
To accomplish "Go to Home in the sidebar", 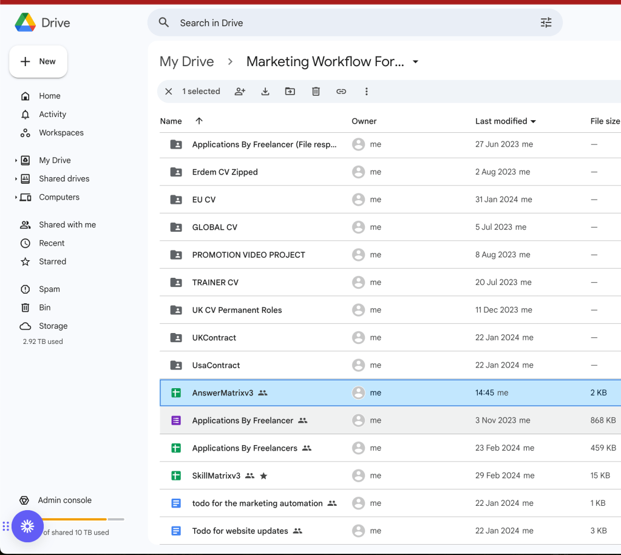I will coord(50,96).
